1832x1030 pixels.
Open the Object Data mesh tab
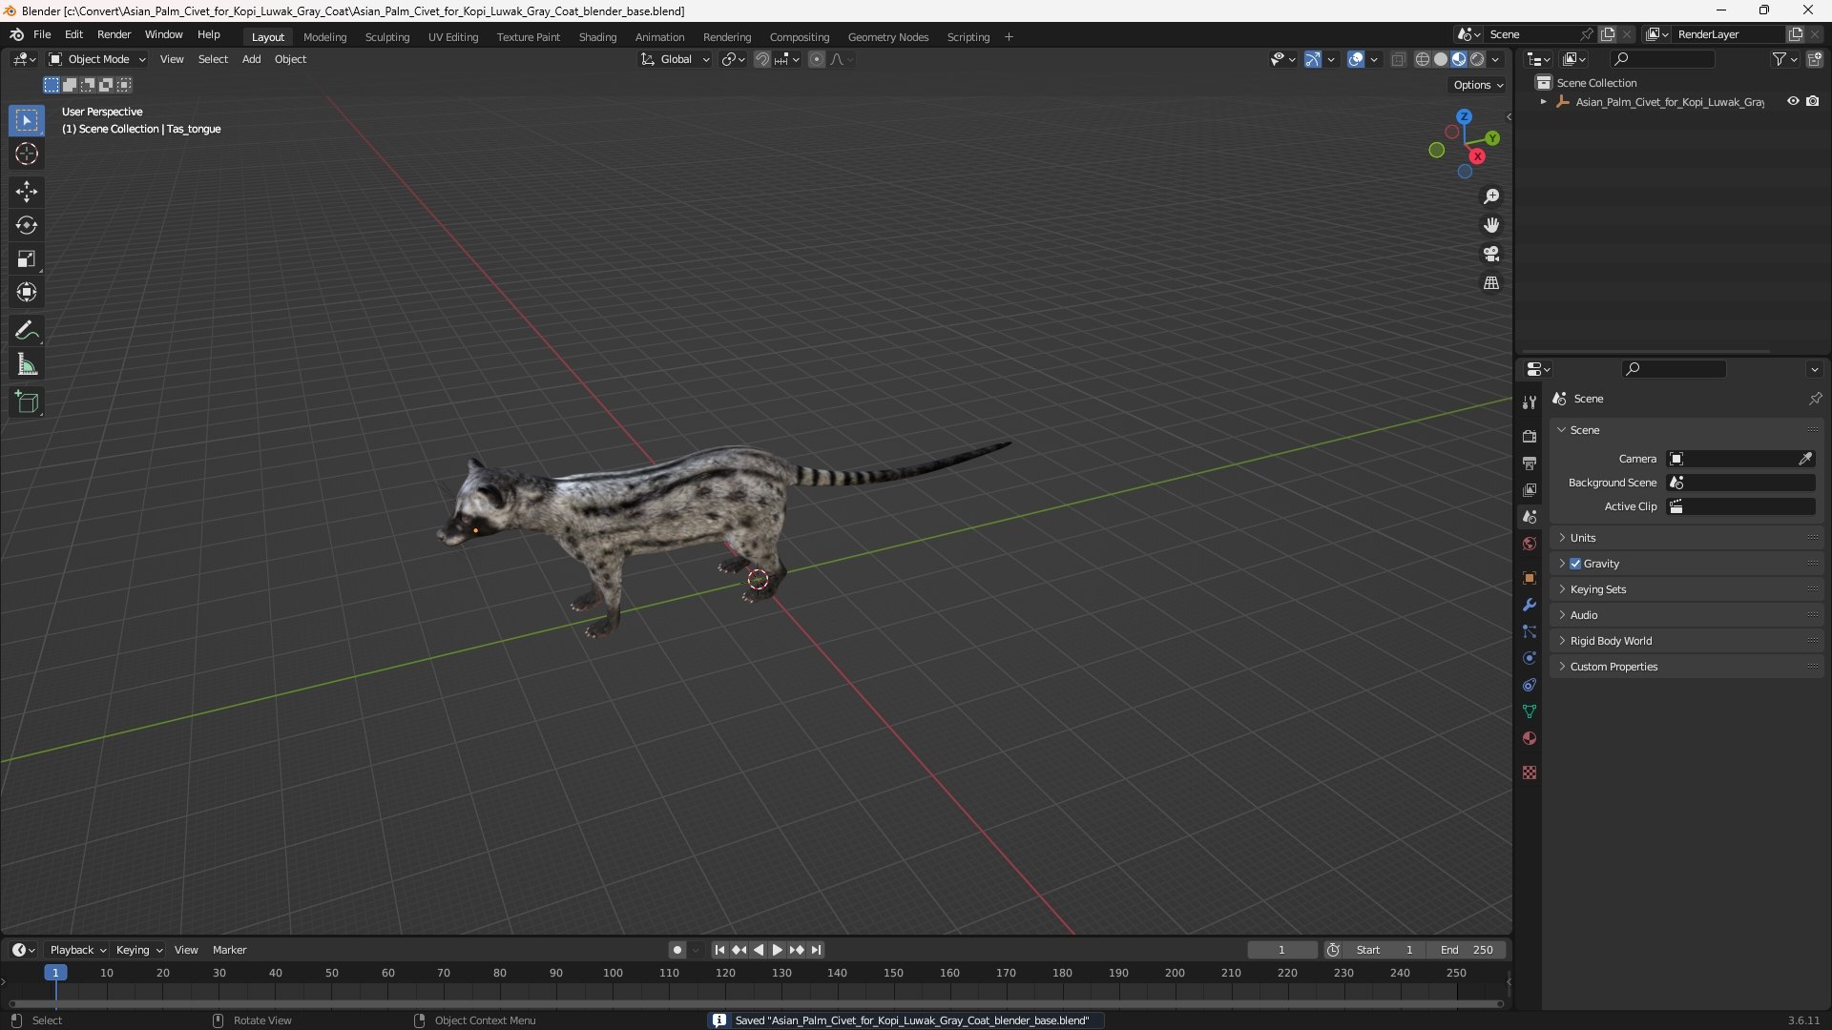point(1530,711)
